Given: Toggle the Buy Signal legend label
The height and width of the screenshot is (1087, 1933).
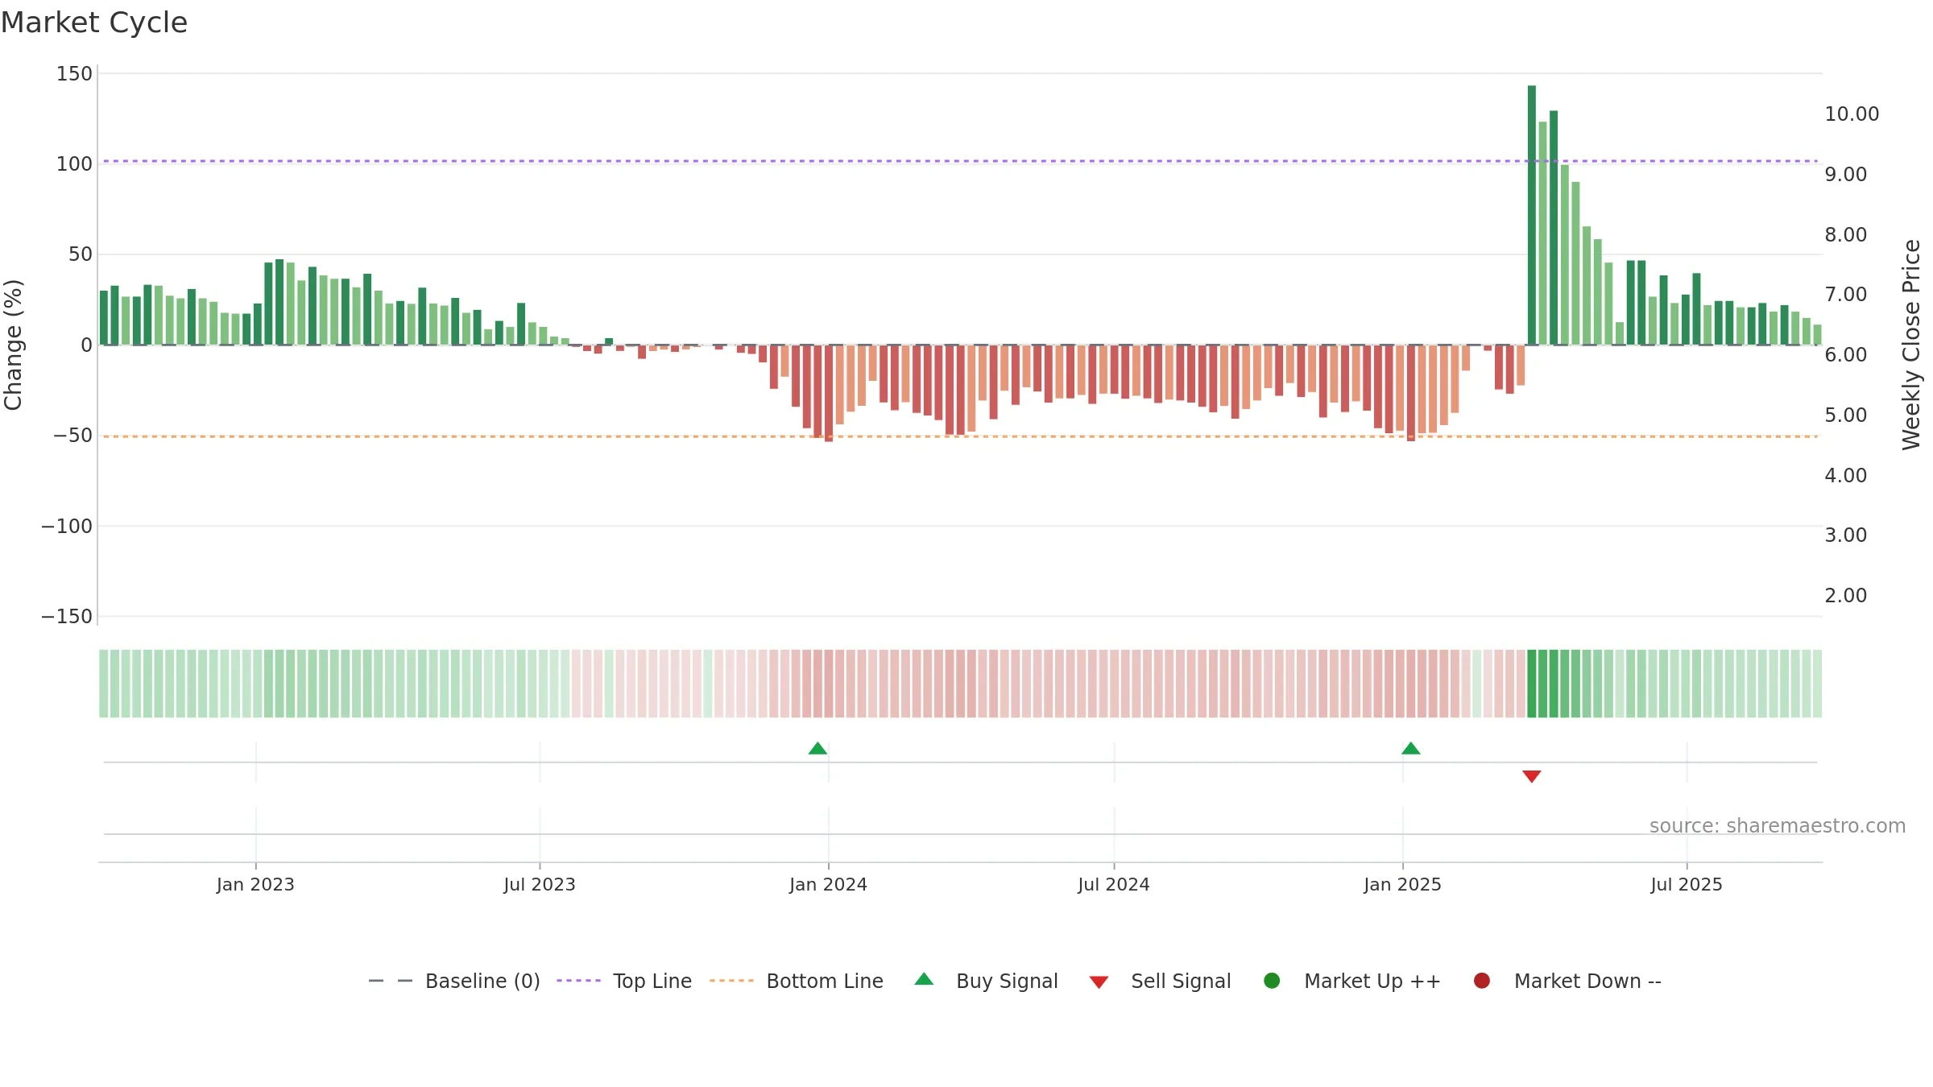Looking at the screenshot, I should (x=1007, y=982).
